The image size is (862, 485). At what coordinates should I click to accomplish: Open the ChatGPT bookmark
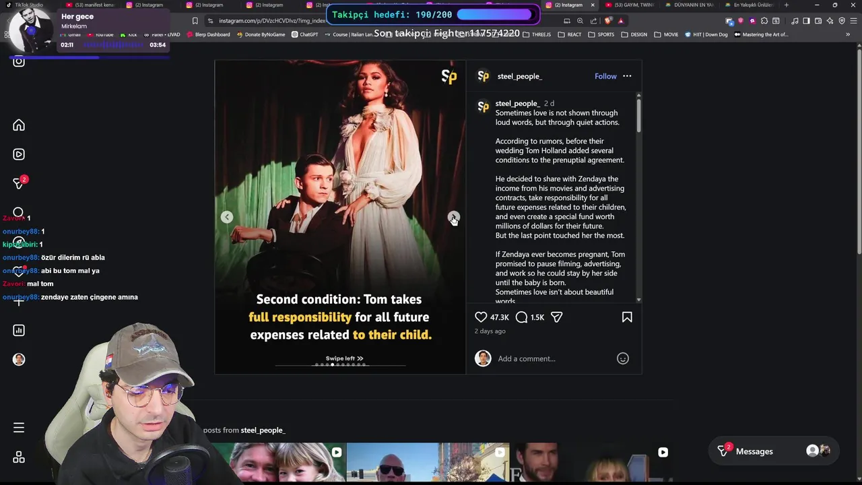[304, 34]
